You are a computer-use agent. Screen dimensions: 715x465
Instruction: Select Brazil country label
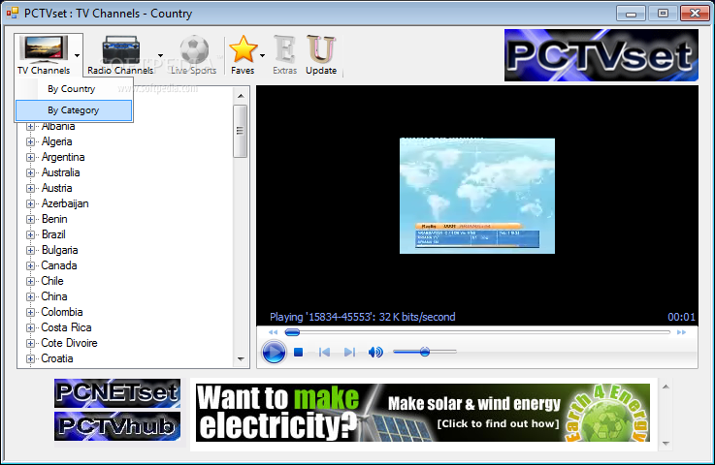click(x=53, y=234)
